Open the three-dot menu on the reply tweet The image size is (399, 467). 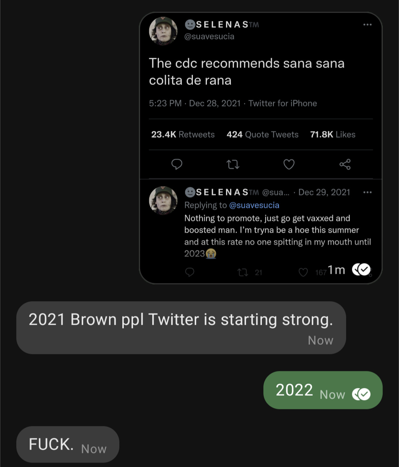(x=367, y=192)
